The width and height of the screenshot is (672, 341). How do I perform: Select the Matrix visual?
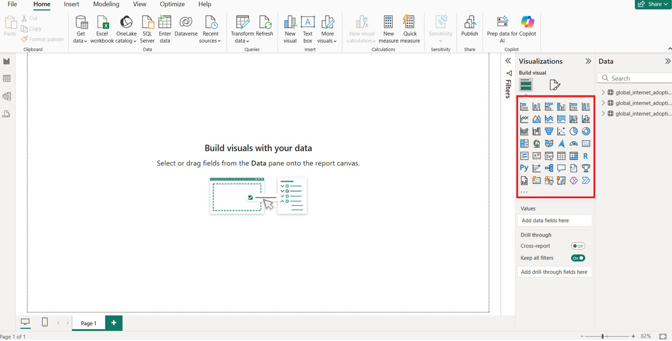(x=573, y=157)
